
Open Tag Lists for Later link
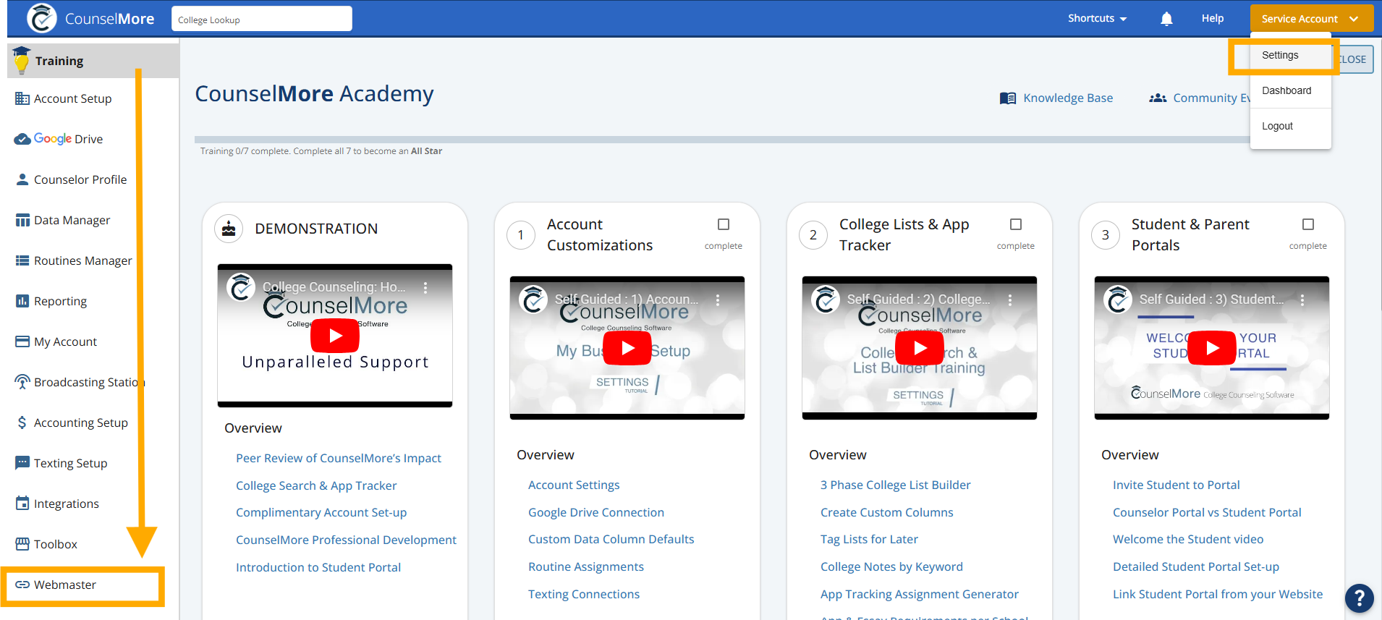pyautogui.click(x=869, y=539)
